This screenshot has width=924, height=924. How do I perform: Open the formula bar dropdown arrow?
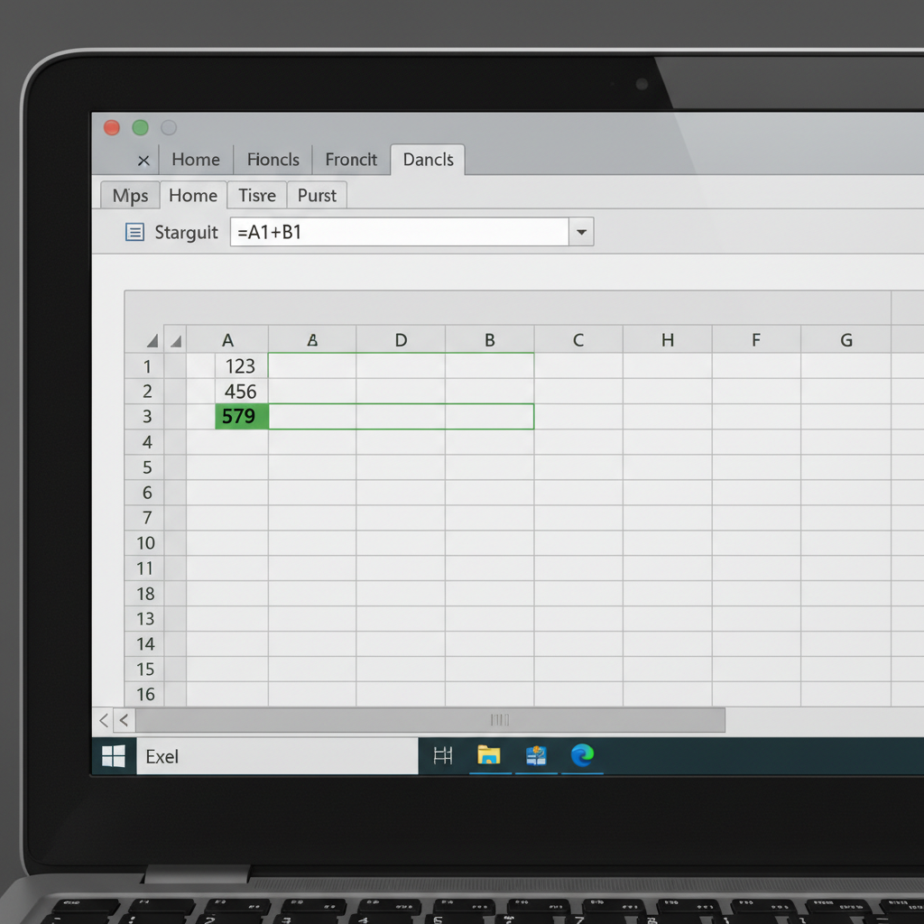tap(581, 232)
